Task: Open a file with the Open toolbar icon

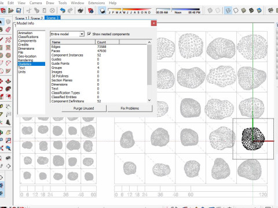Action: pyautogui.click(x=11, y=10)
